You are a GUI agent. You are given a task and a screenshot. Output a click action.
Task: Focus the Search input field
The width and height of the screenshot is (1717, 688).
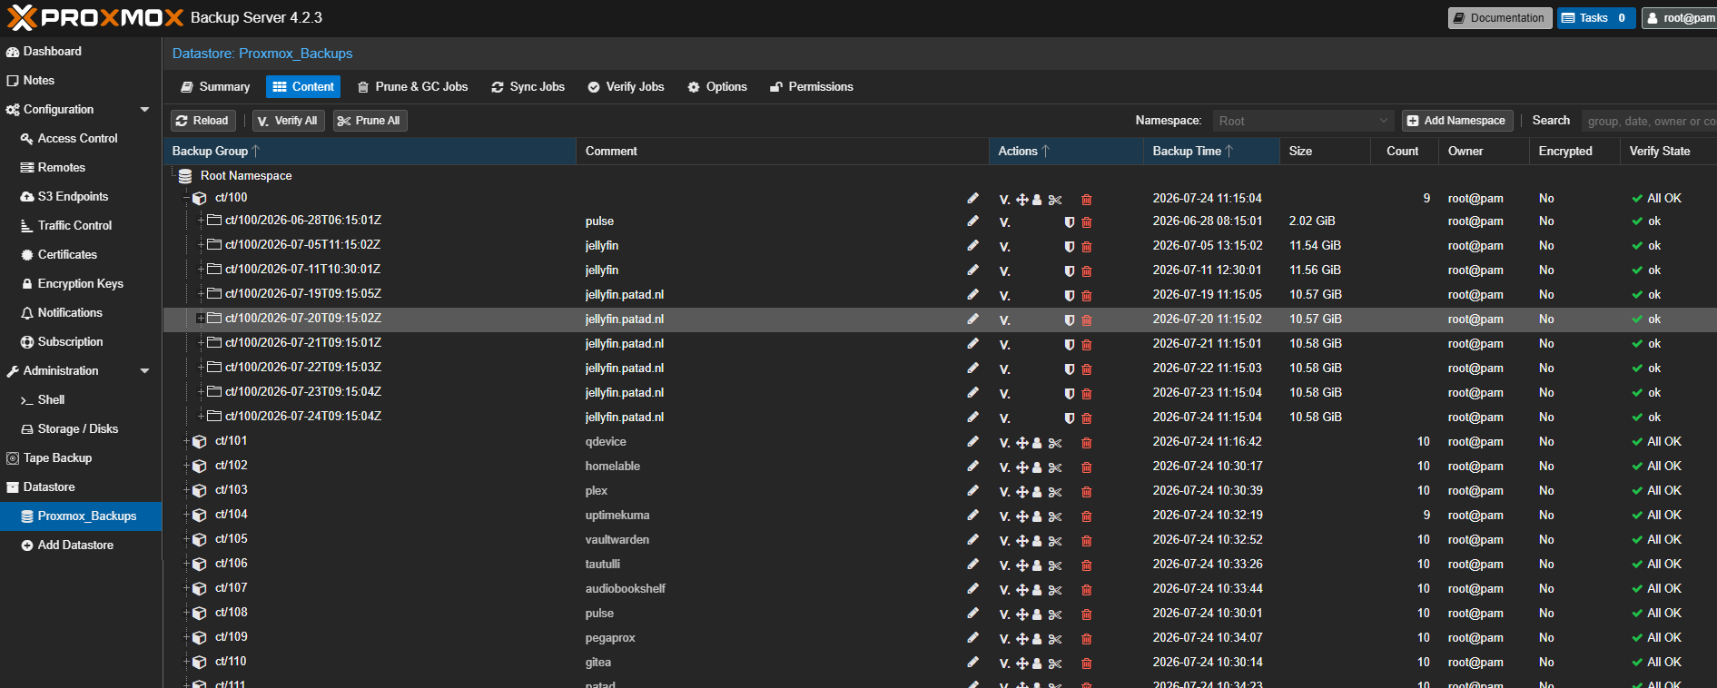point(1649,121)
